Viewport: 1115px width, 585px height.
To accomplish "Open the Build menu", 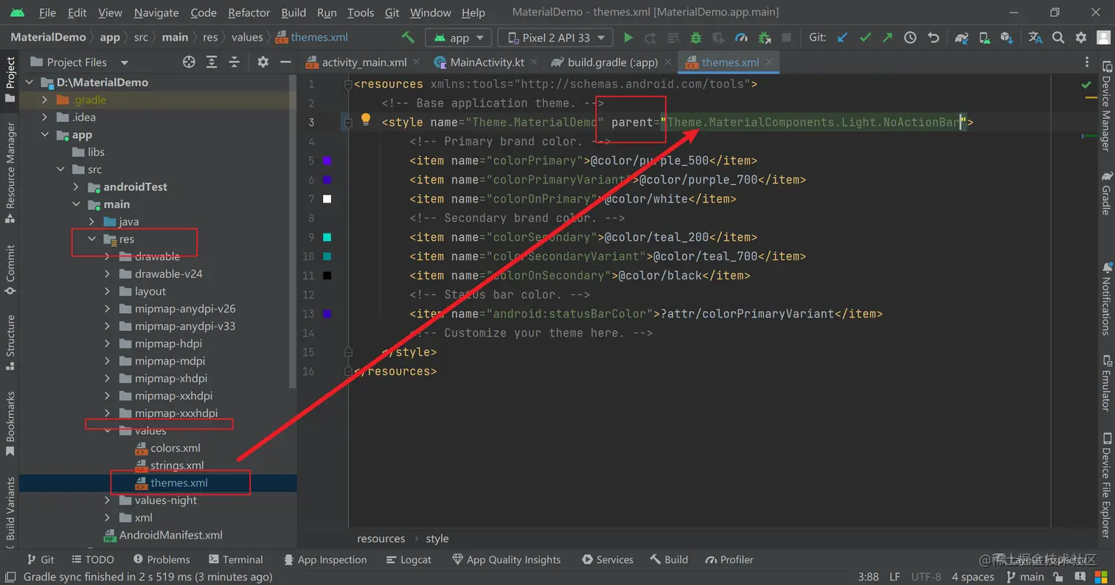I will pos(293,13).
